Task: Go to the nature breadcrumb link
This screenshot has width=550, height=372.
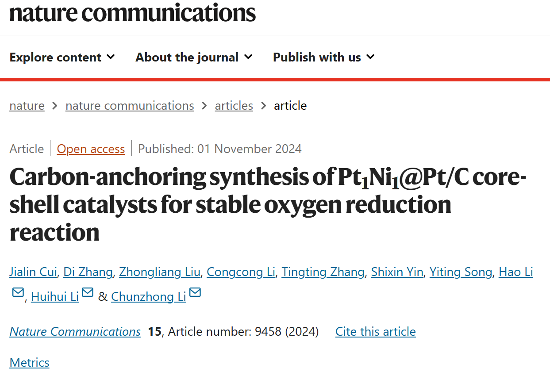Action: (x=27, y=106)
